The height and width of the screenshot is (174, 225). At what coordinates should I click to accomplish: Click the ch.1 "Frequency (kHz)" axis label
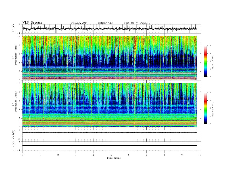16,55
